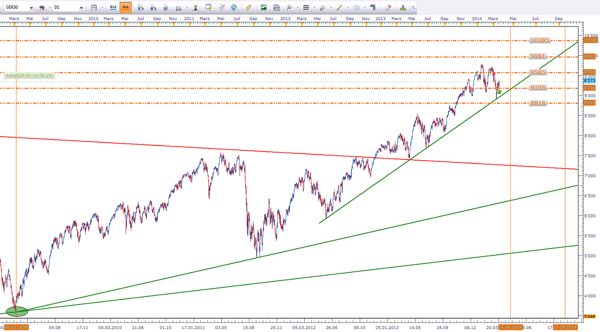Click the 09.03.2009 date marker on time axis
This screenshot has height=332, width=600.
pyautogui.click(x=16, y=327)
